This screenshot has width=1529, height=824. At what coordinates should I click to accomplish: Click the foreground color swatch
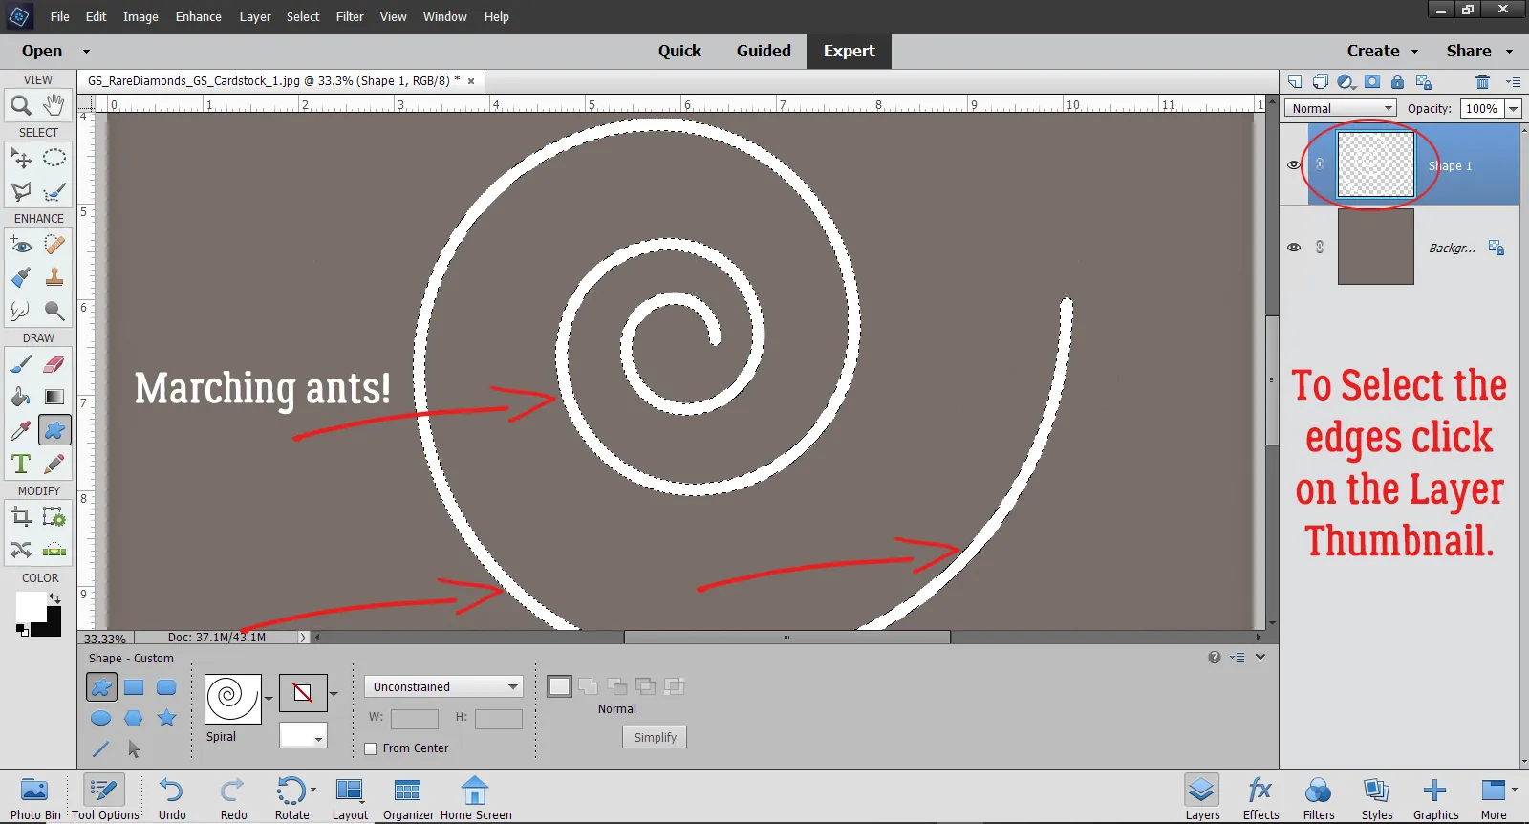[30, 605]
